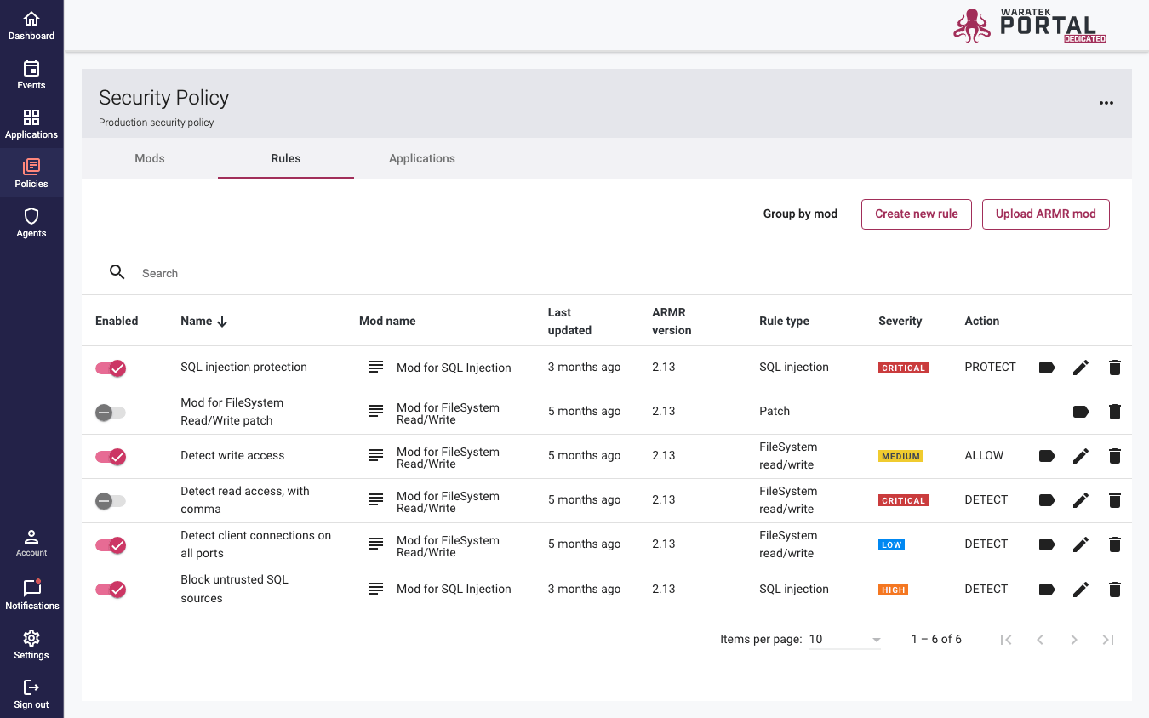Viewport: 1149px width, 718px height.
Task: Select the Rules tab
Action: 286,158
